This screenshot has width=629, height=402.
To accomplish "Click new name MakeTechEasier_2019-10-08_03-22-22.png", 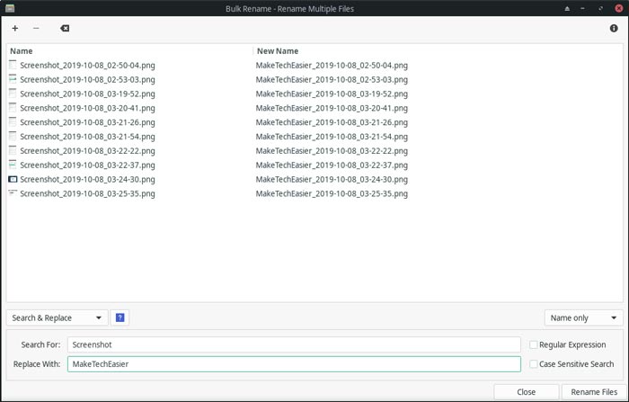I will (332, 150).
